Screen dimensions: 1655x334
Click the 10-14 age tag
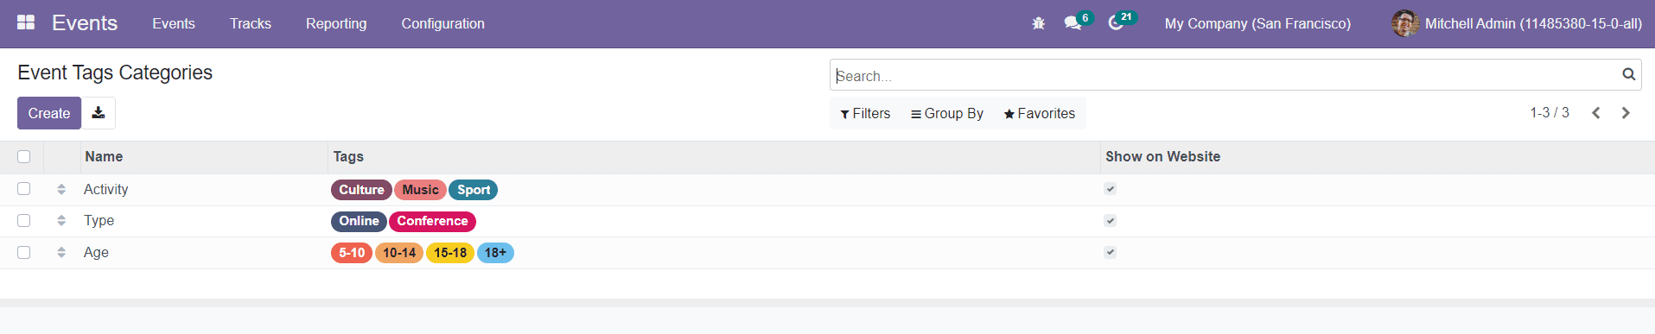click(399, 253)
